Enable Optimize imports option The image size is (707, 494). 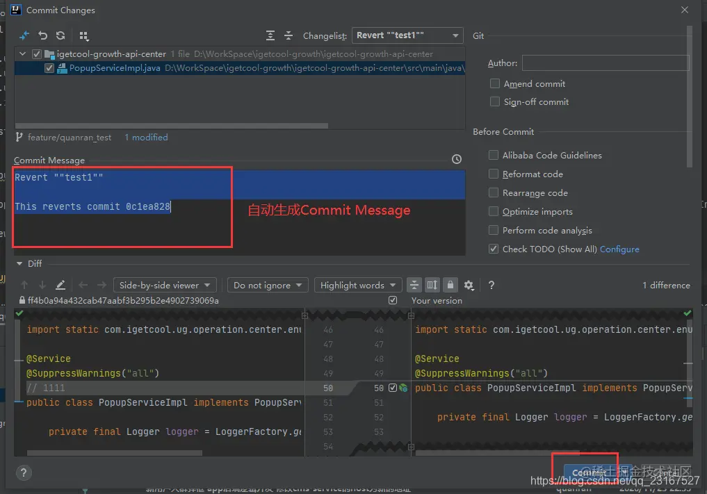(x=494, y=211)
